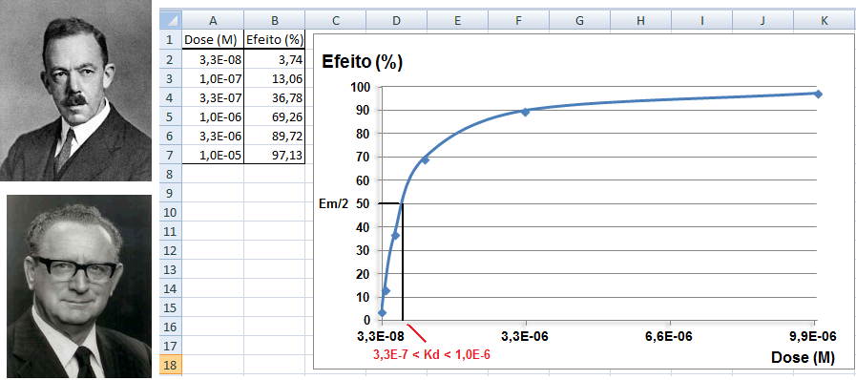Select row 18 header
The height and width of the screenshot is (380, 856).
click(170, 365)
